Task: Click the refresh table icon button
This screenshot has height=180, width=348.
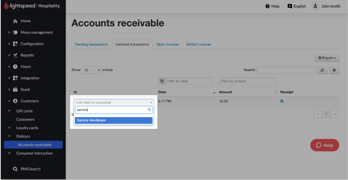Action: pos(322,70)
